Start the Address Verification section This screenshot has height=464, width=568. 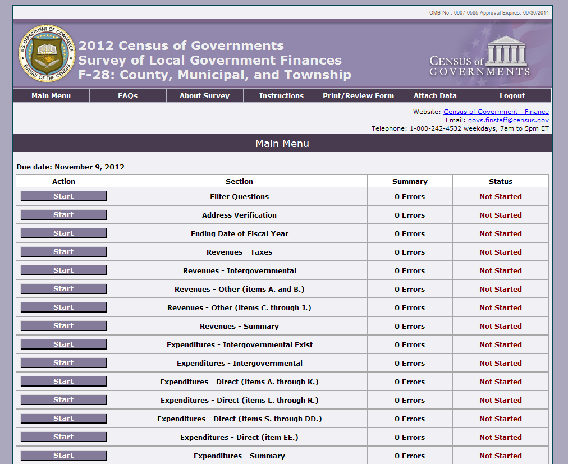[x=64, y=215]
